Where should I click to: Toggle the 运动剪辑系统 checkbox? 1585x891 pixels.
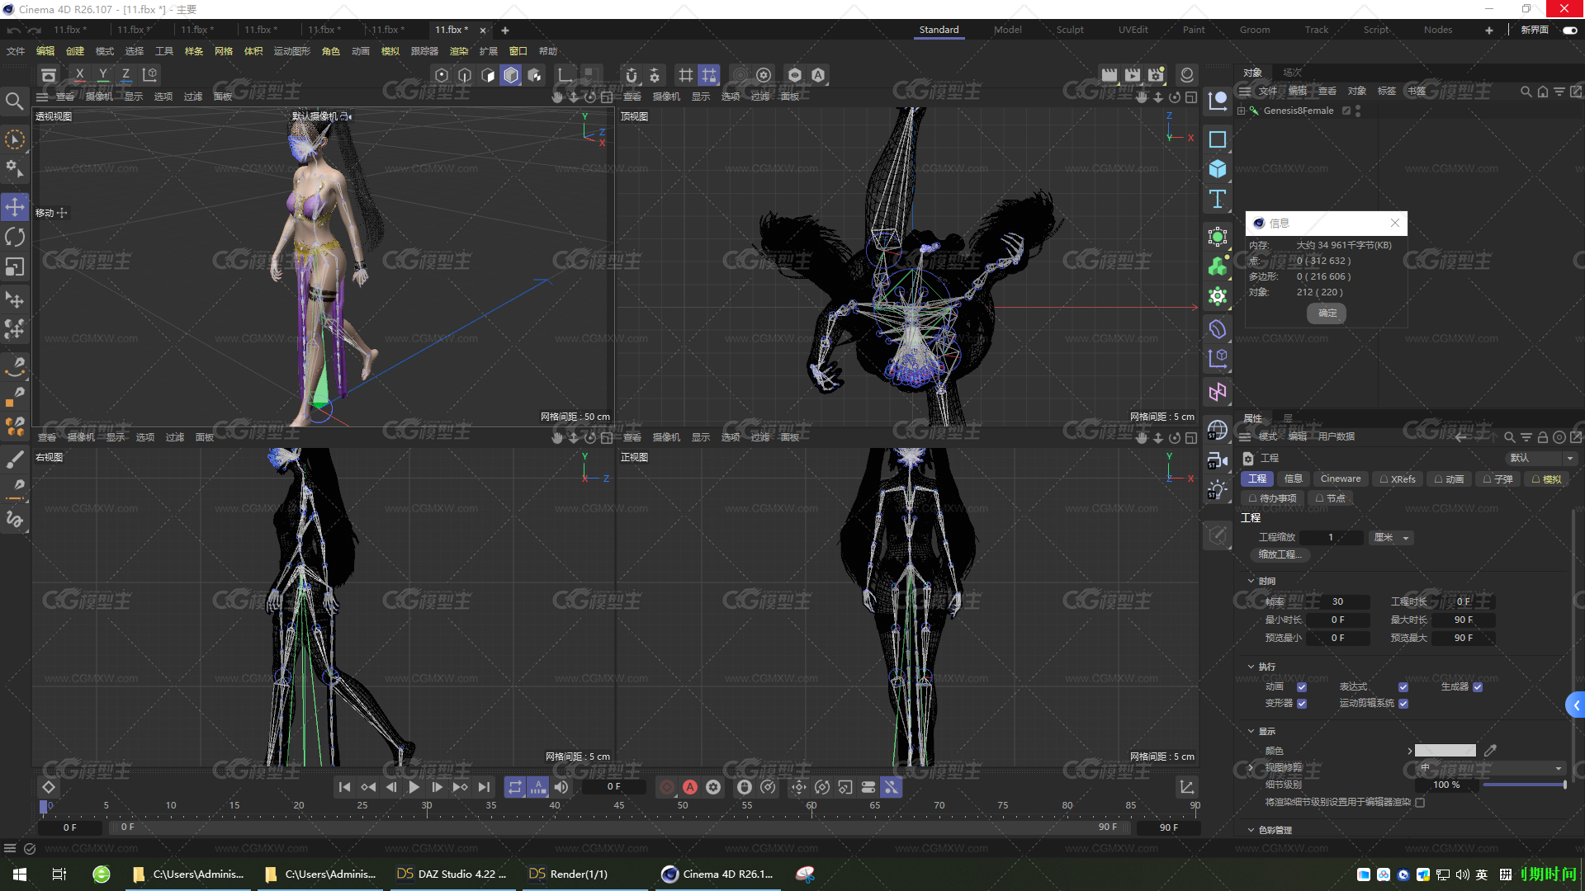(1403, 704)
